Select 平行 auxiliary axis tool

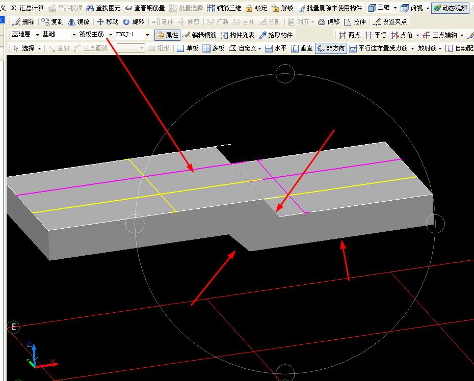pos(376,35)
